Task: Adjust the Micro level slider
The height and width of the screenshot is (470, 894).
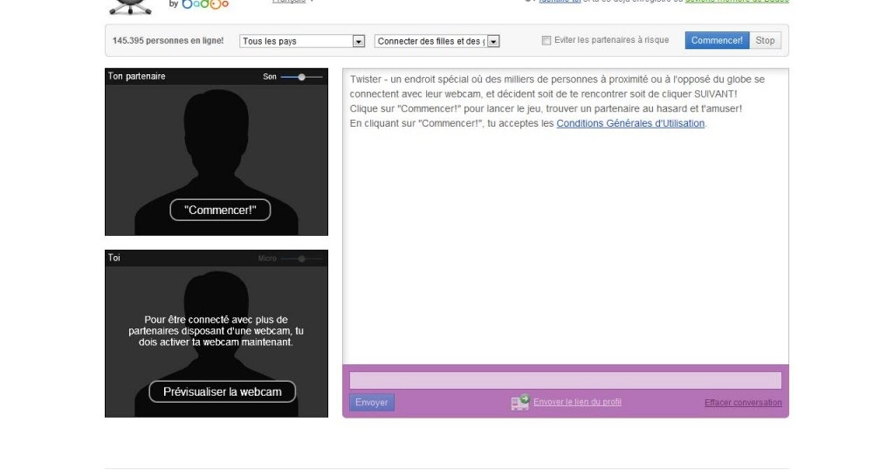Action: click(301, 259)
